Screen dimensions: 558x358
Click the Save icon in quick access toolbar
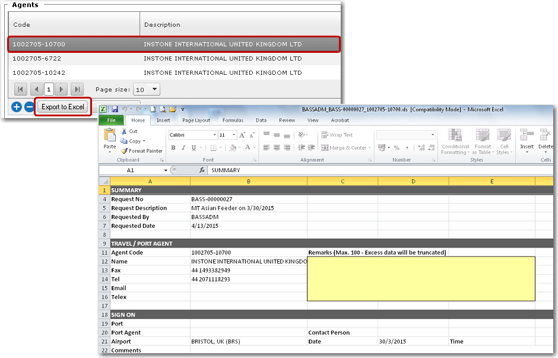115,109
